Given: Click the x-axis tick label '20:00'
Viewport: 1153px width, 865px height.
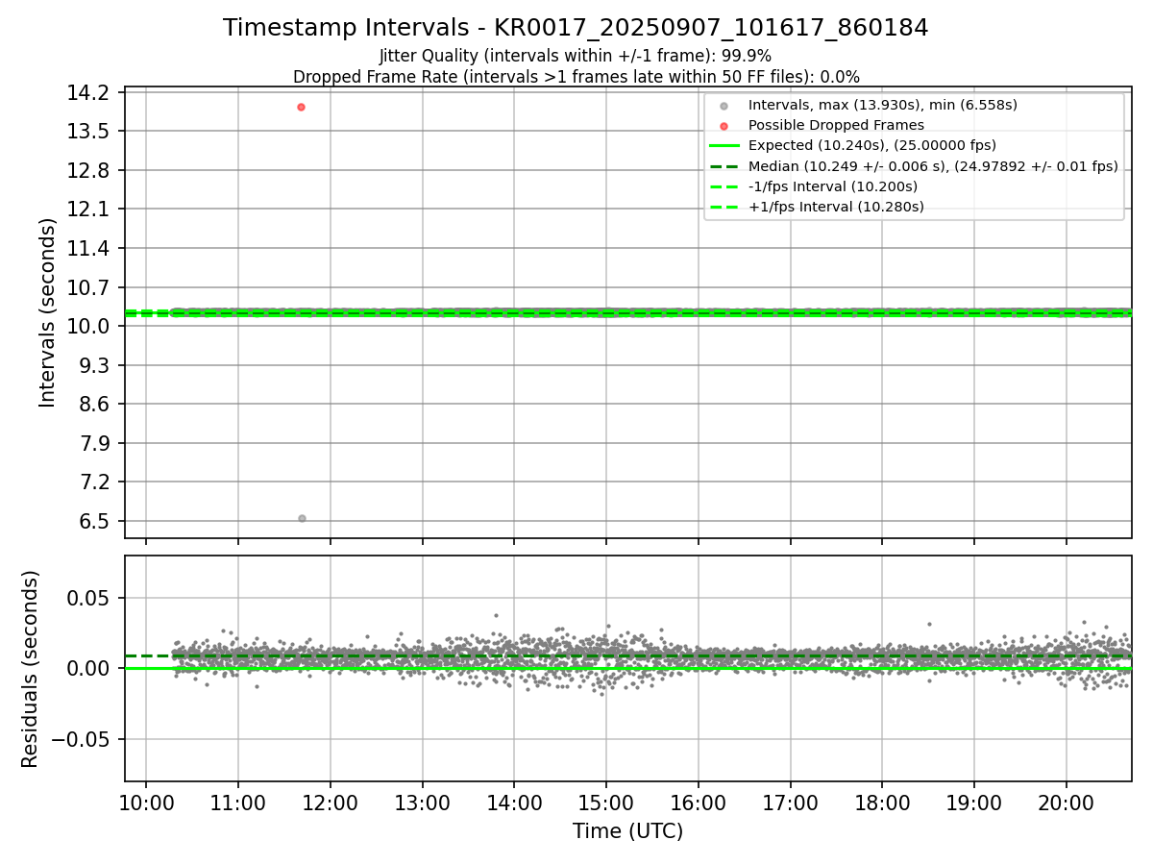Looking at the screenshot, I should [1067, 803].
